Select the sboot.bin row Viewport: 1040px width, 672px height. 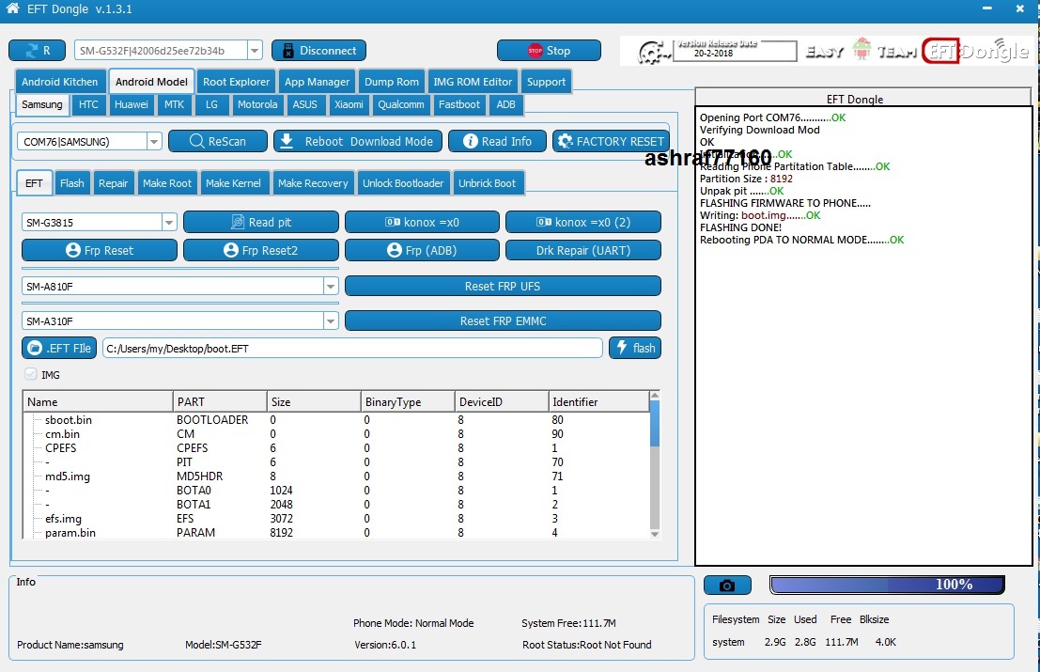(336, 420)
